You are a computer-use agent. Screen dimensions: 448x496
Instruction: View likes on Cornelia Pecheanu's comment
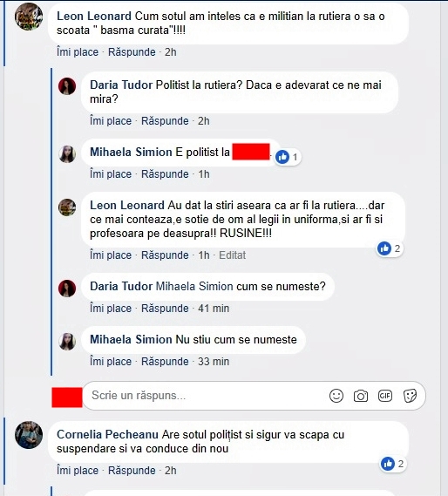(x=393, y=464)
